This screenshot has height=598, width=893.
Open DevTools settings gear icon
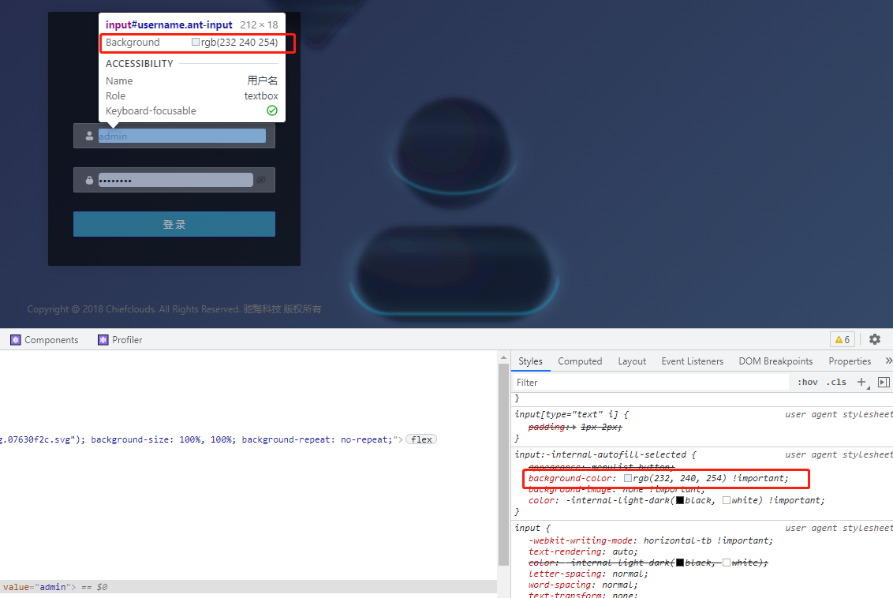[875, 339]
